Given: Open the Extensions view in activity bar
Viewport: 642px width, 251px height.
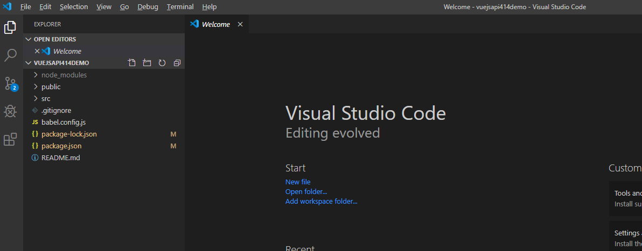Looking at the screenshot, I should tap(10, 139).
